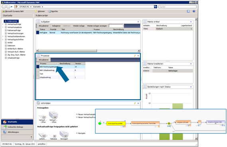
Task: Collapse the Meine Artikel panel
Action: click(x=191, y=22)
